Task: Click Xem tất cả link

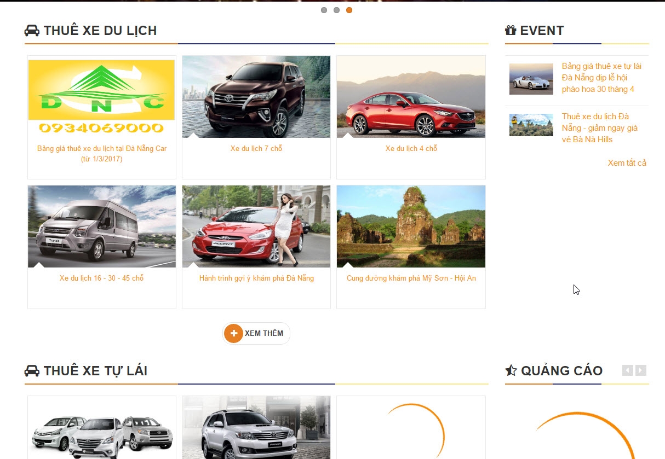Action: [x=627, y=163]
